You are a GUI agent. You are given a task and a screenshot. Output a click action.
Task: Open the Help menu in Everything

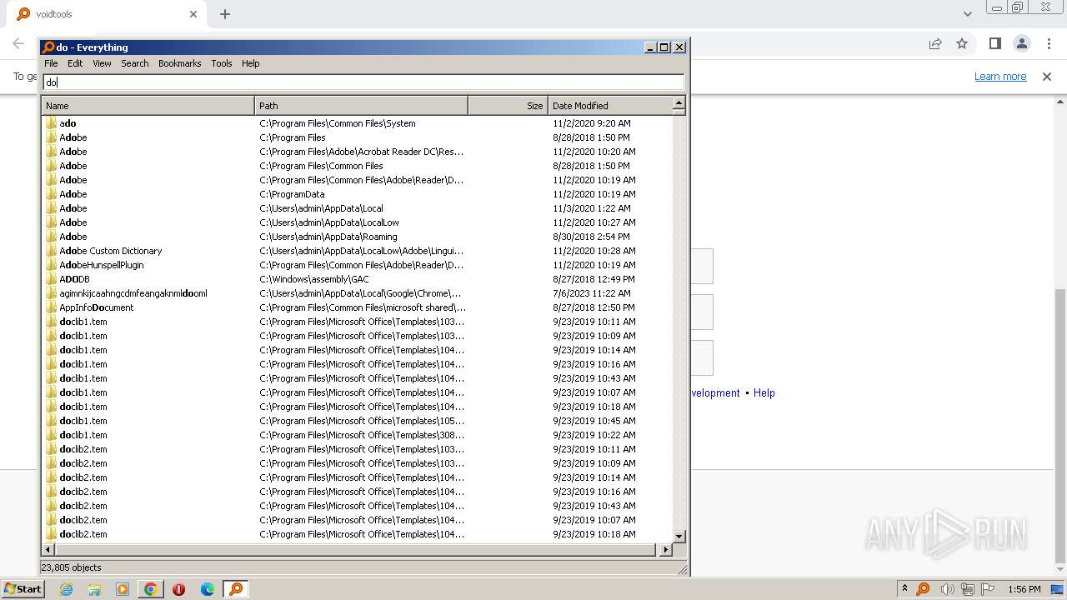coord(250,63)
